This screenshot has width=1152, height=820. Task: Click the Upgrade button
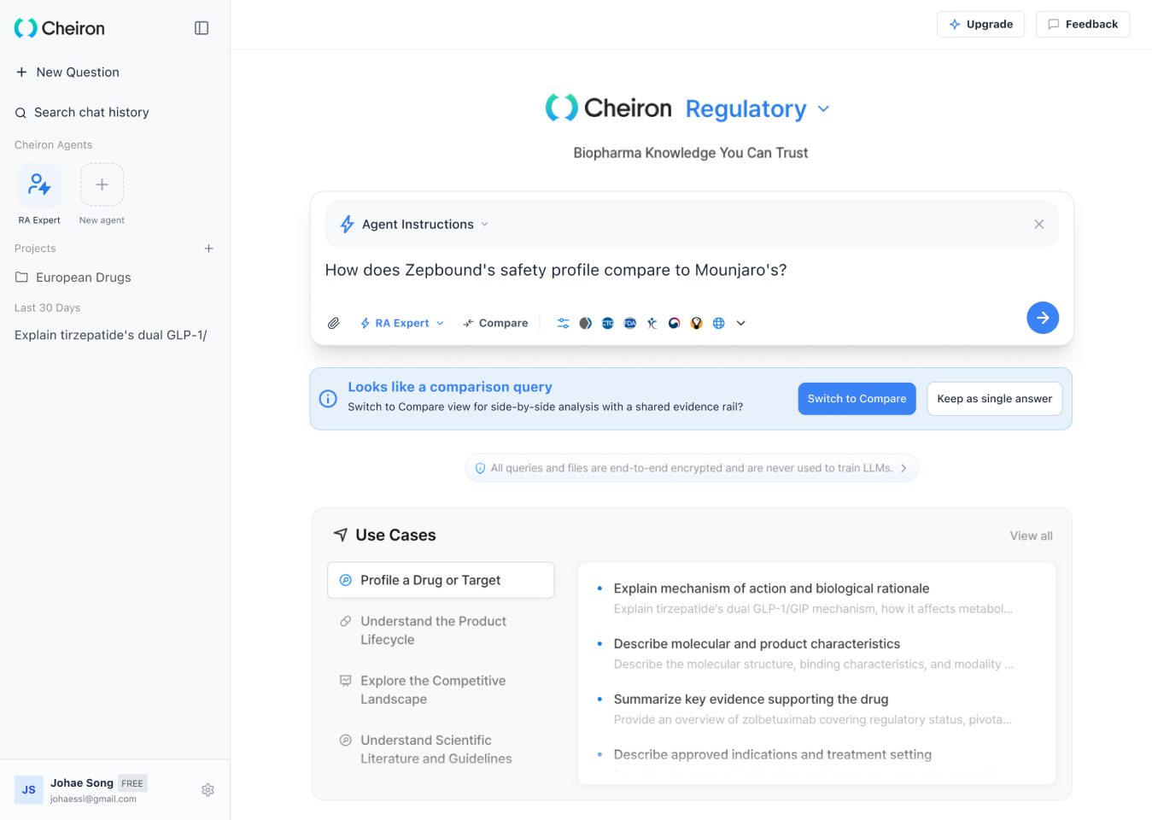[980, 24]
